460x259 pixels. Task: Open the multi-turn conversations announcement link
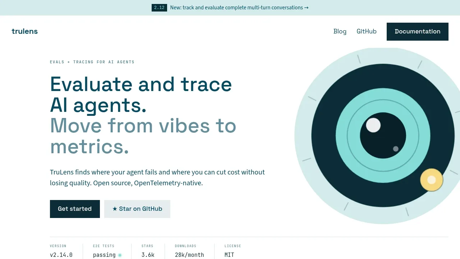pos(239,8)
